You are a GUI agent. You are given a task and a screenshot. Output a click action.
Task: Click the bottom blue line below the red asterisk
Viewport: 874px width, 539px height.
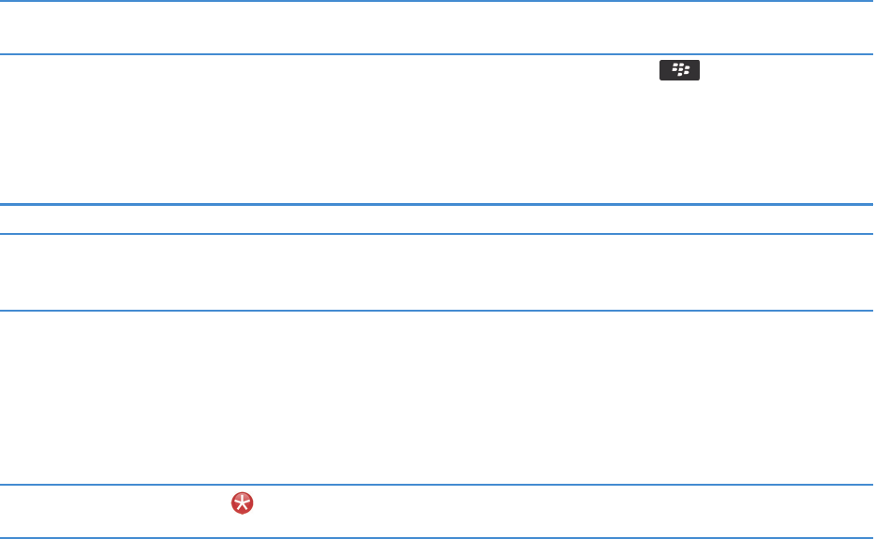click(x=437, y=537)
